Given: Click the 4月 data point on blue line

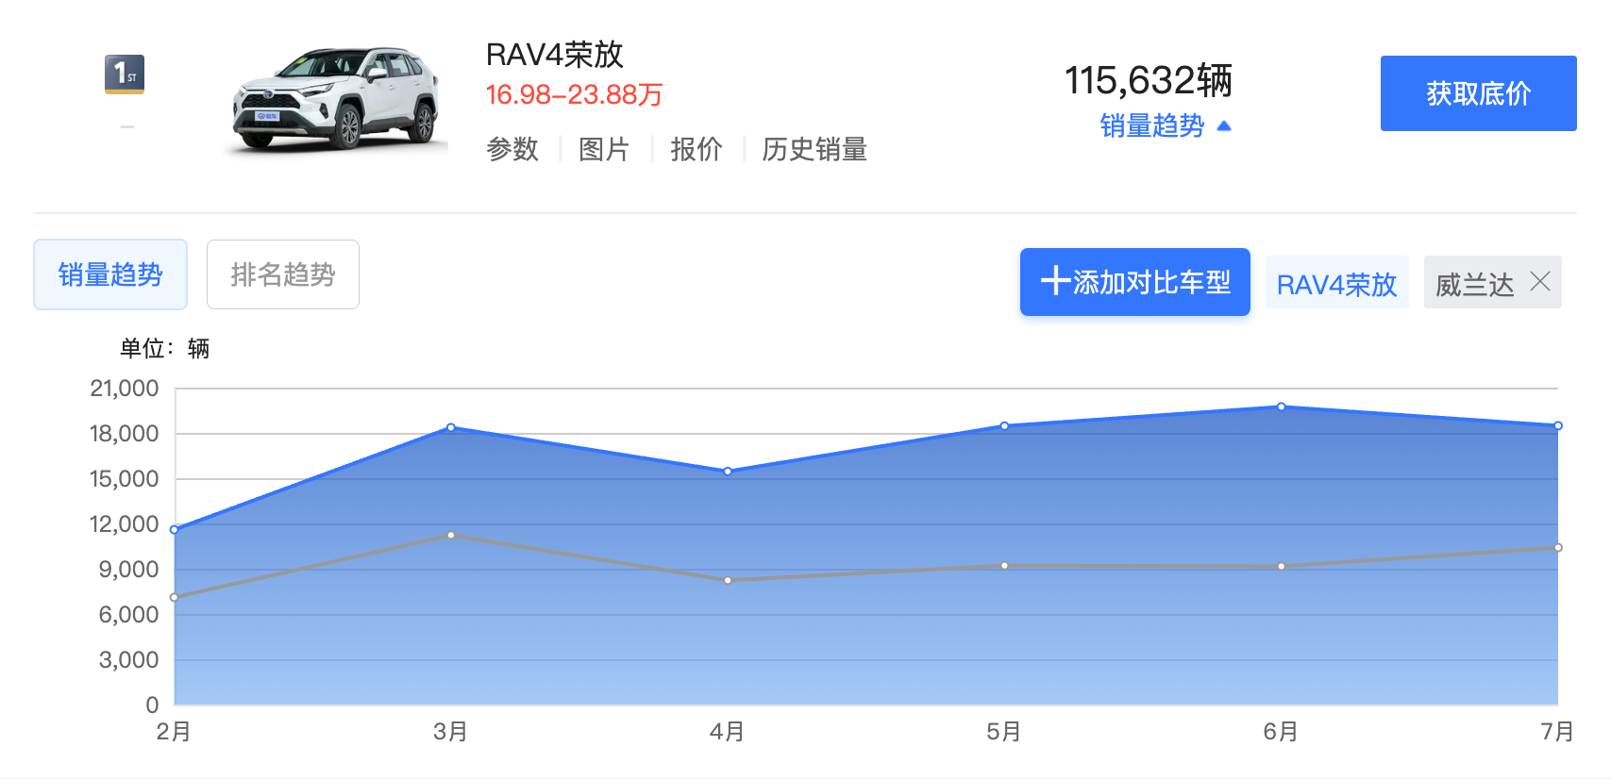Looking at the screenshot, I should point(728,471).
